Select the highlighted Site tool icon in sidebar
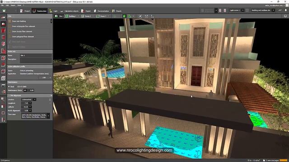289x162 pixels. pyautogui.click(x=3, y=24)
